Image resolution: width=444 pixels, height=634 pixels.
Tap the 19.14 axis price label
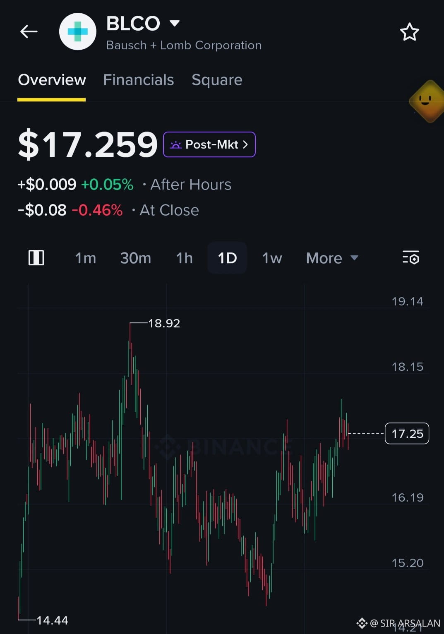408,301
